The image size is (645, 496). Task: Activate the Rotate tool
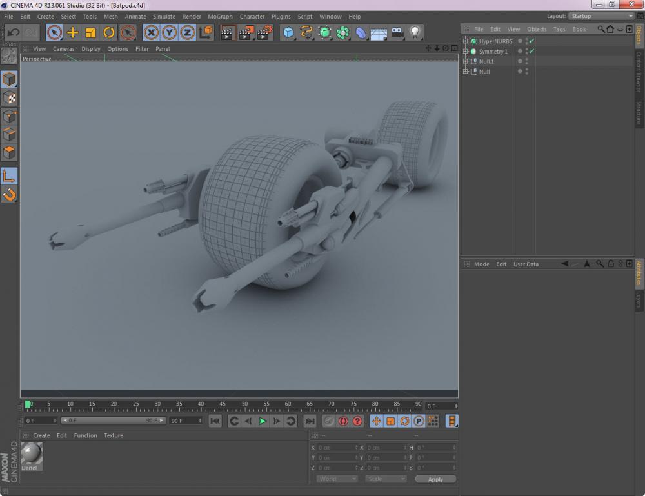[109, 32]
